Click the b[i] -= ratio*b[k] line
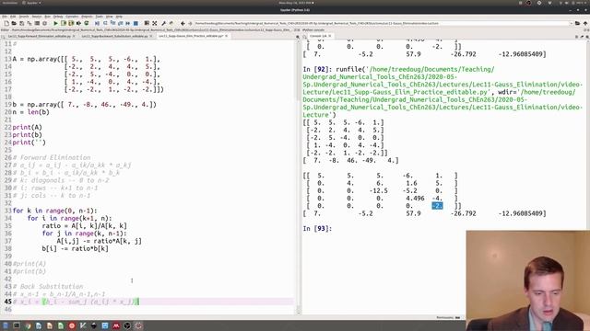 pos(75,248)
